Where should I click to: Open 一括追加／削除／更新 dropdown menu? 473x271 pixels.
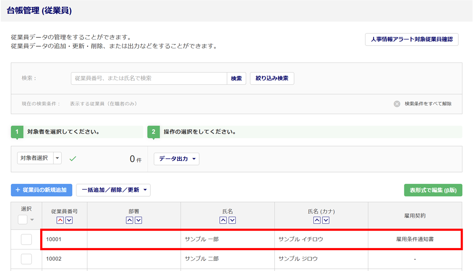pos(113,190)
